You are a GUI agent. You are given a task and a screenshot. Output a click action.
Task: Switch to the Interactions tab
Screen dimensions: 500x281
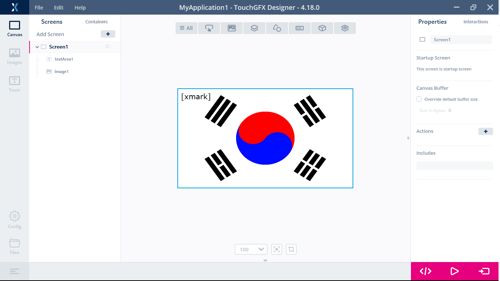click(x=476, y=22)
